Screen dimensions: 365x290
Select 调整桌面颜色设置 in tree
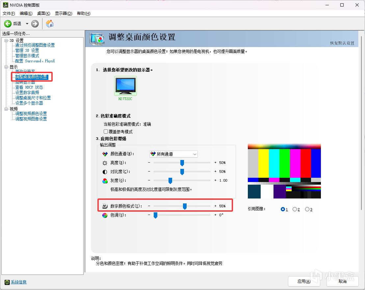31,77
